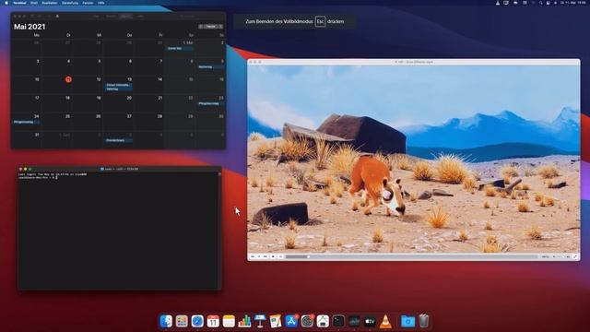Toggle play/pause in VLC
The width and height of the screenshot is (590, 332).
coord(259,256)
